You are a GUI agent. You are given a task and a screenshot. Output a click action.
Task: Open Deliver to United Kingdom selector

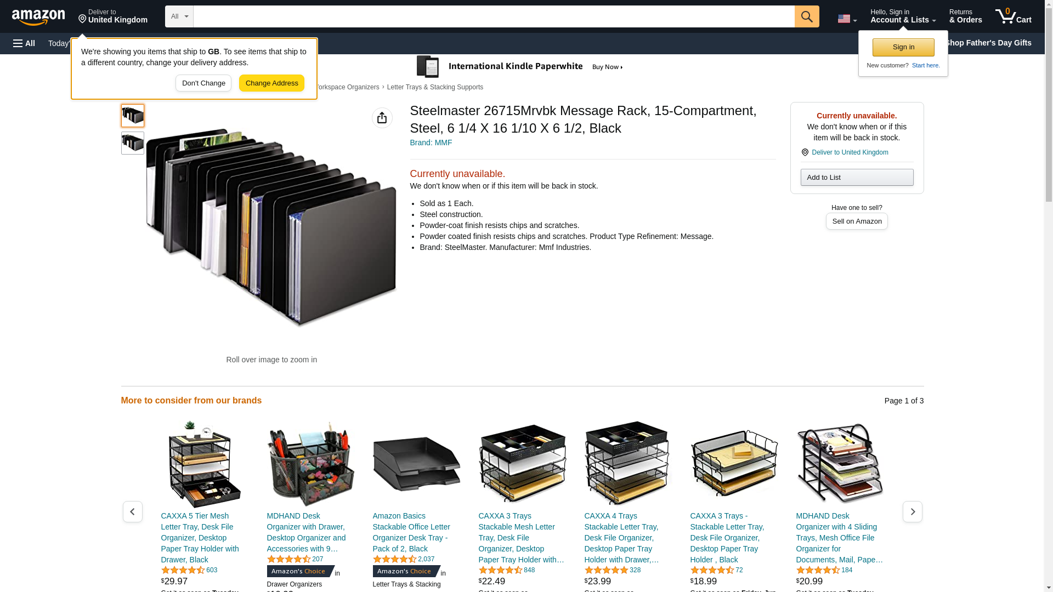point(113,16)
